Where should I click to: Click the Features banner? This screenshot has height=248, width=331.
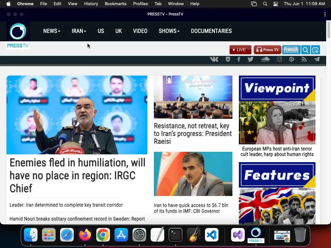pos(277,175)
